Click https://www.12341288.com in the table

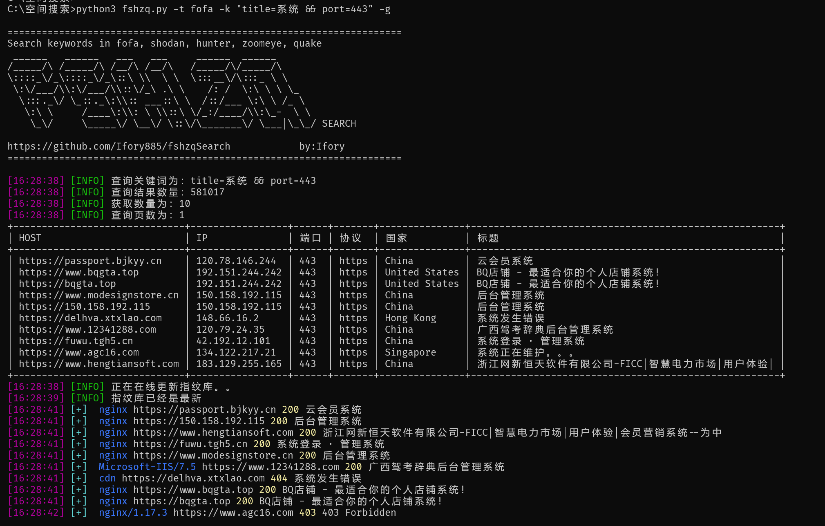(87, 329)
